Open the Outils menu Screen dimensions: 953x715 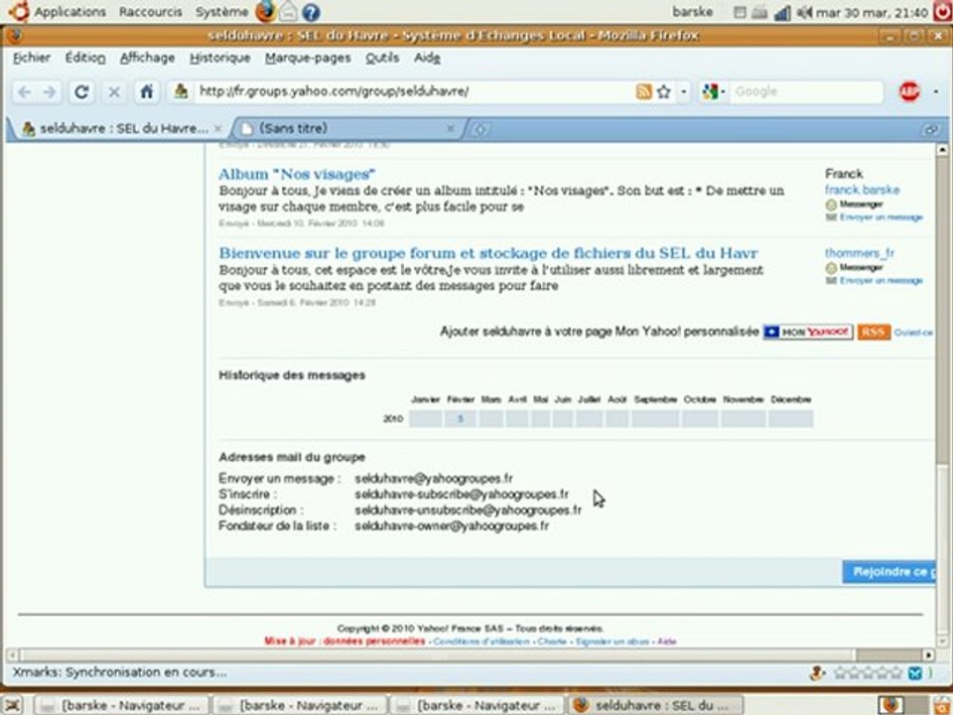coord(382,58)
